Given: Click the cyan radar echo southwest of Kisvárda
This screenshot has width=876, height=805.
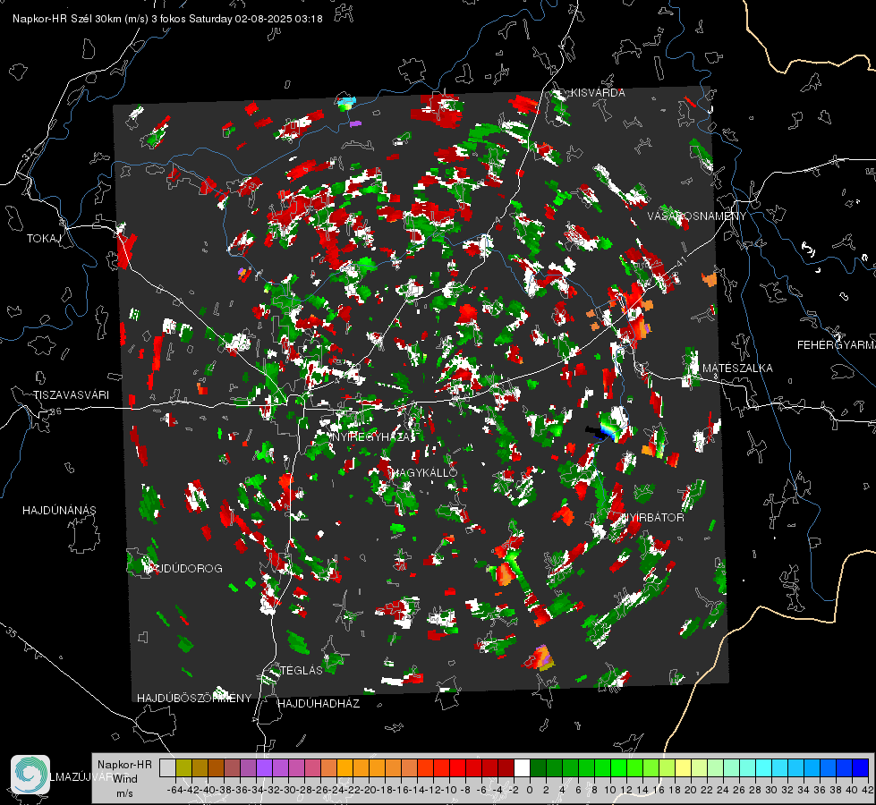Looking at the screenshot, I should pyautogui.click(x=346, y=103).
